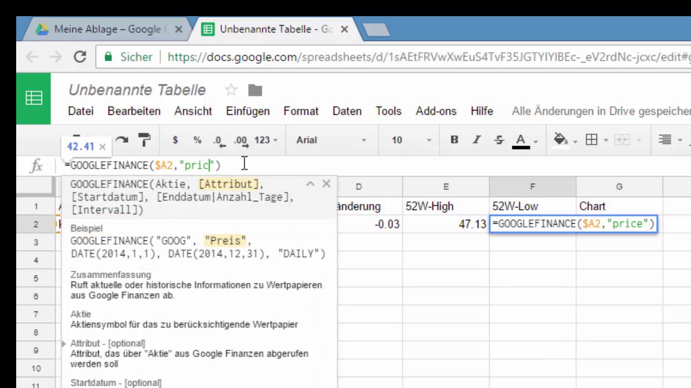Select row 2 header
691x388 pixels.
tap(36, 224)
